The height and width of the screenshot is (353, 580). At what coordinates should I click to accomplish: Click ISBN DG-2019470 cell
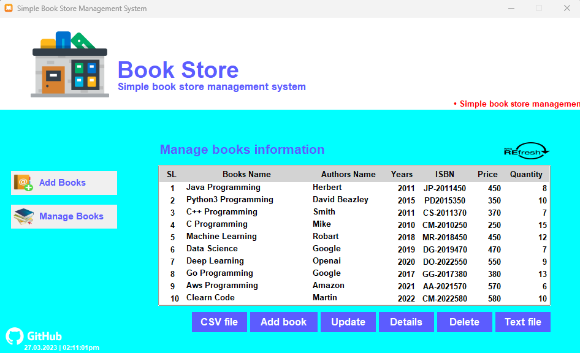click(445, 249)
